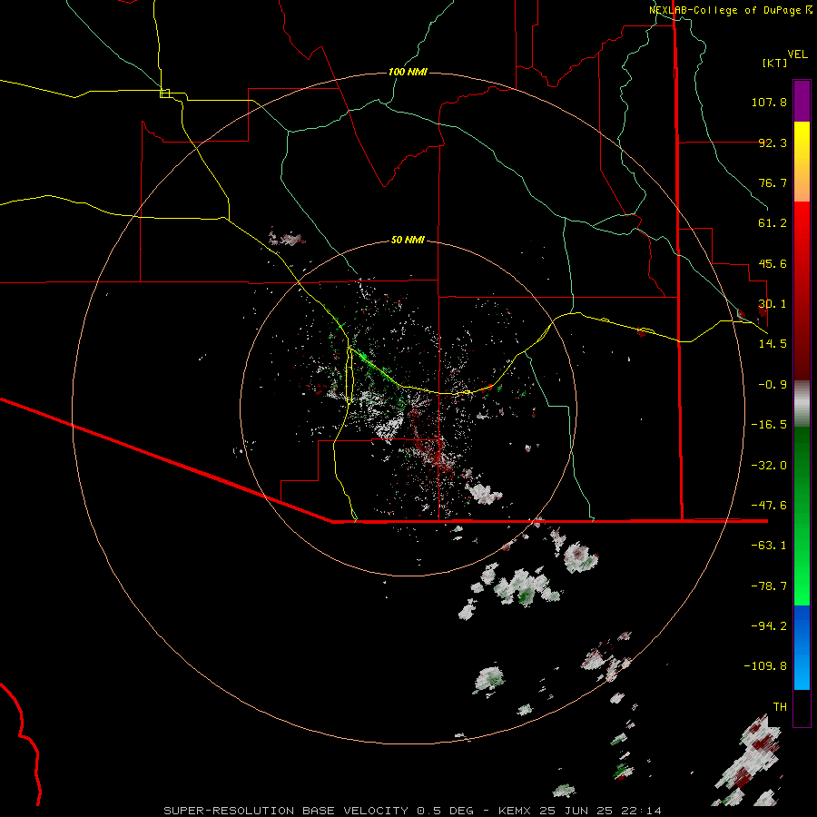
Task: Select the -0.9 scale value
Action: [773, 385]
